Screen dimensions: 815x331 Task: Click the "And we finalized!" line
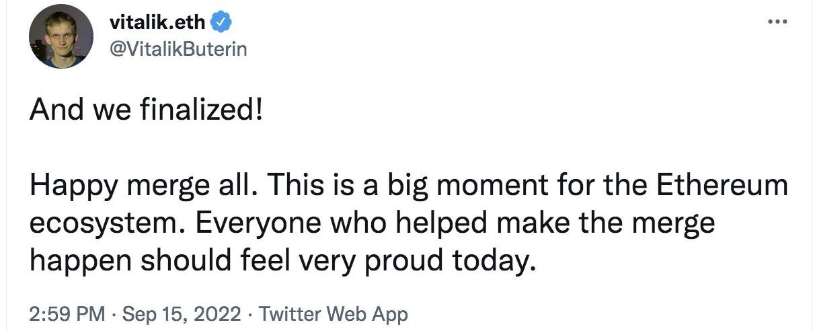145,110
